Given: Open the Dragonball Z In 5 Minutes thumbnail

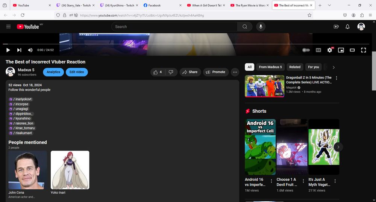Looking at the screenshot, I should [x=264, y=86].
